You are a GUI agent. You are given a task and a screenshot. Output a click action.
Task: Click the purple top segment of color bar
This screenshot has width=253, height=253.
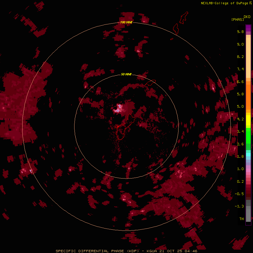coord(248,28)
